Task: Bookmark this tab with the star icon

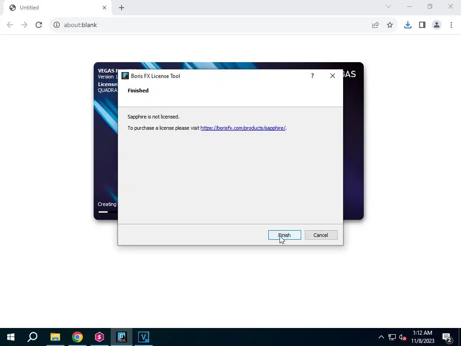Action: click(x=390, y=25)
